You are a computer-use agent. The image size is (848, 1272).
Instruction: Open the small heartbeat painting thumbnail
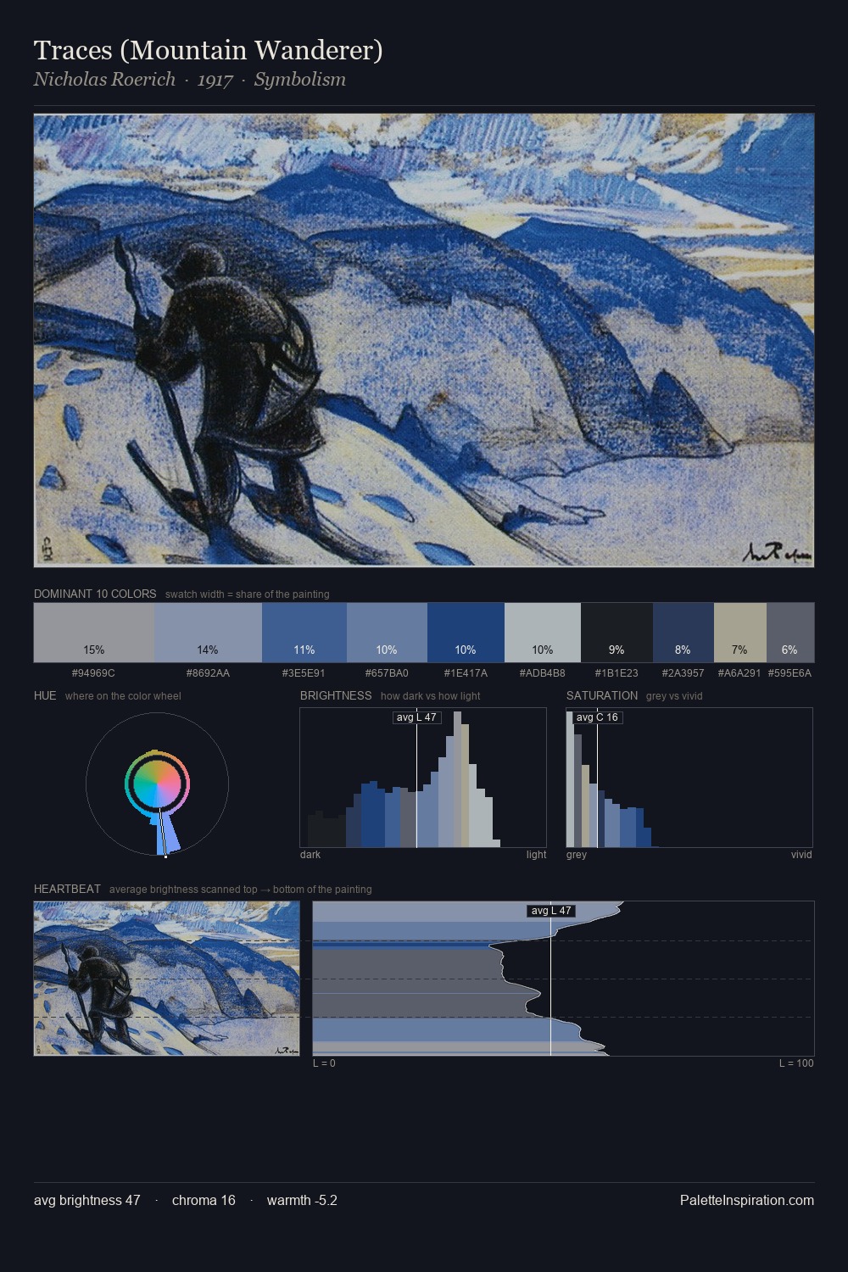tap(167, 979)
